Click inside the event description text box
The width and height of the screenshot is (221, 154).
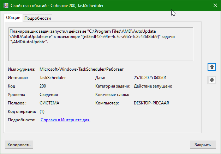point(101,44)
